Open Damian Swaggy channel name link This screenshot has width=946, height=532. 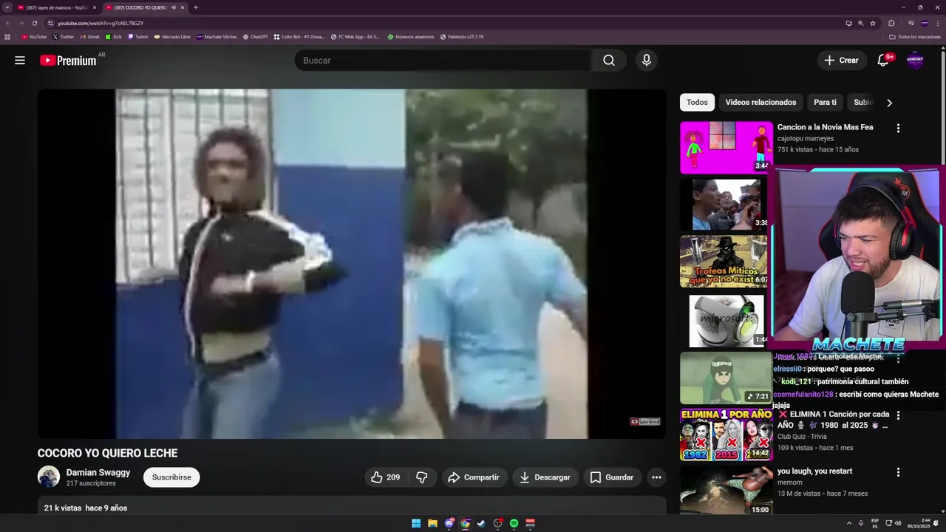tap(98, 472)
